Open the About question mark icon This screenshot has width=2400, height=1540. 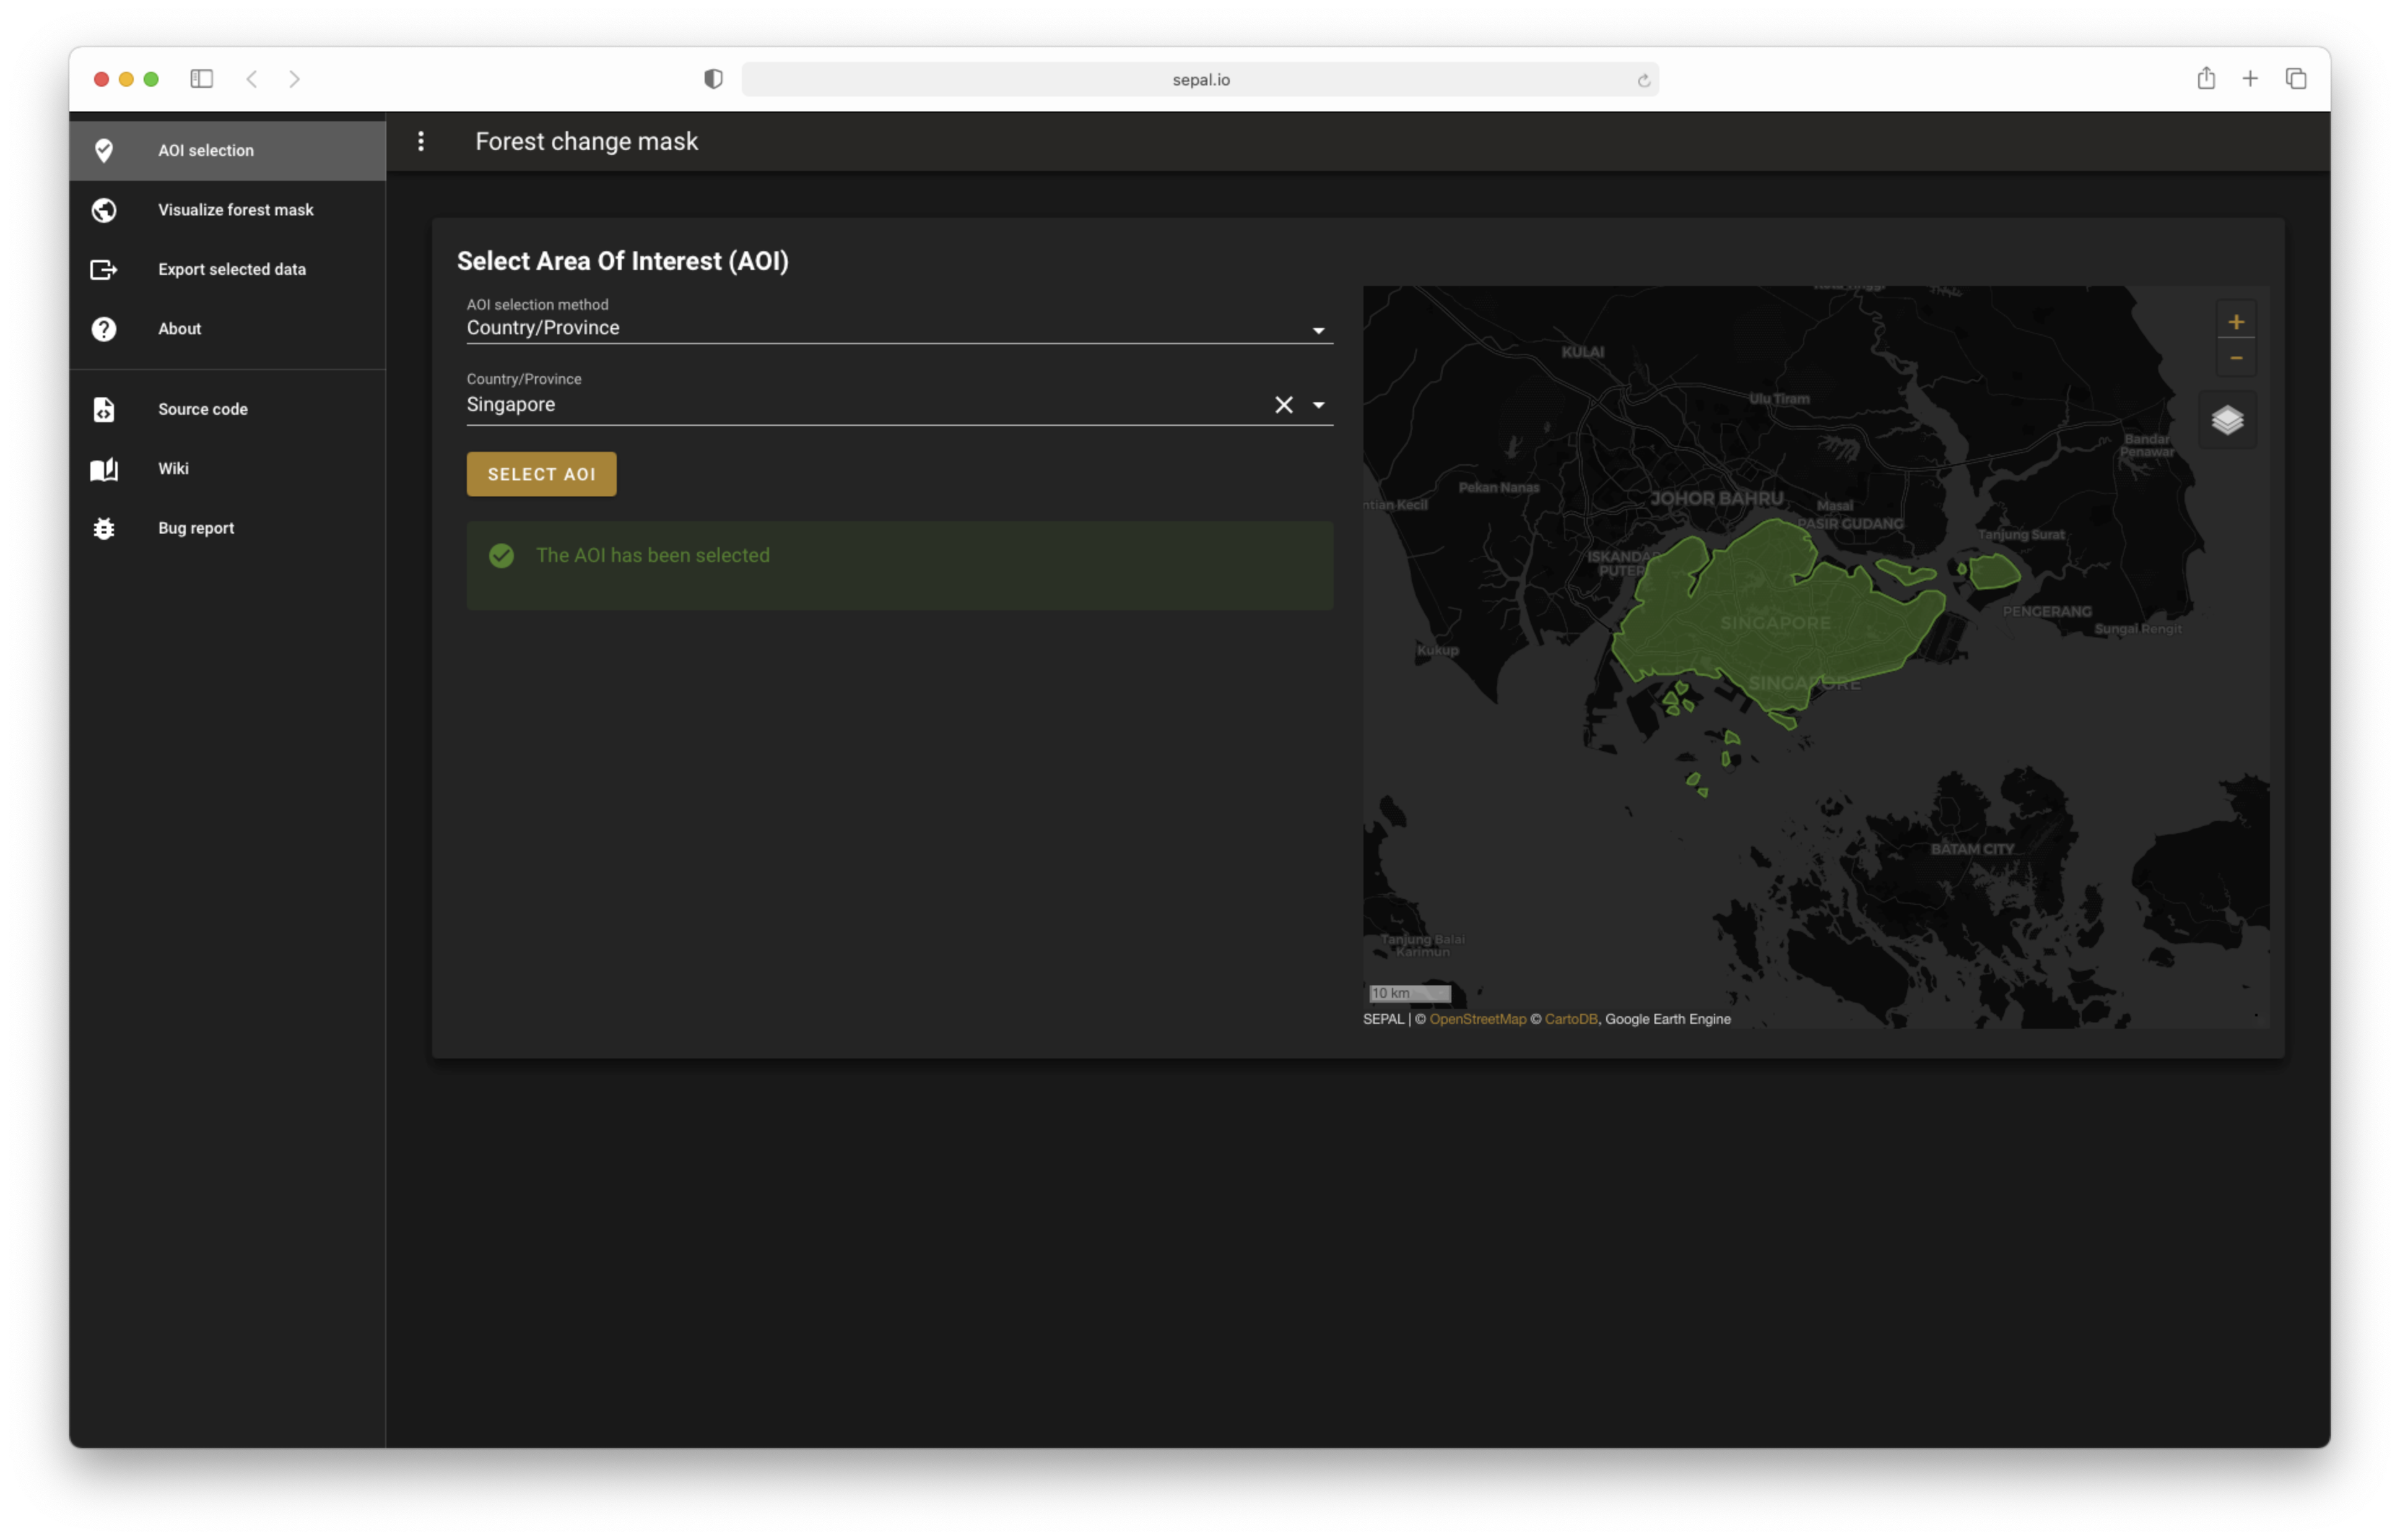click(x=104, y=329)
